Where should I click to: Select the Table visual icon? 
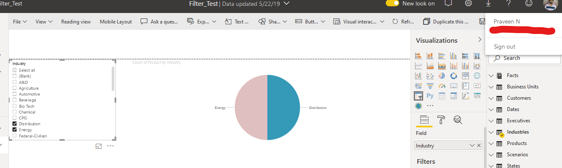coord(442,96)
